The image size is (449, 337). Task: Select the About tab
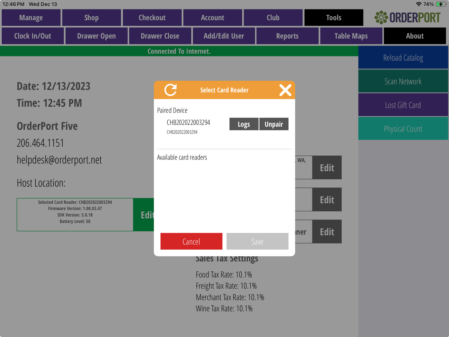(x=415, y=36)
